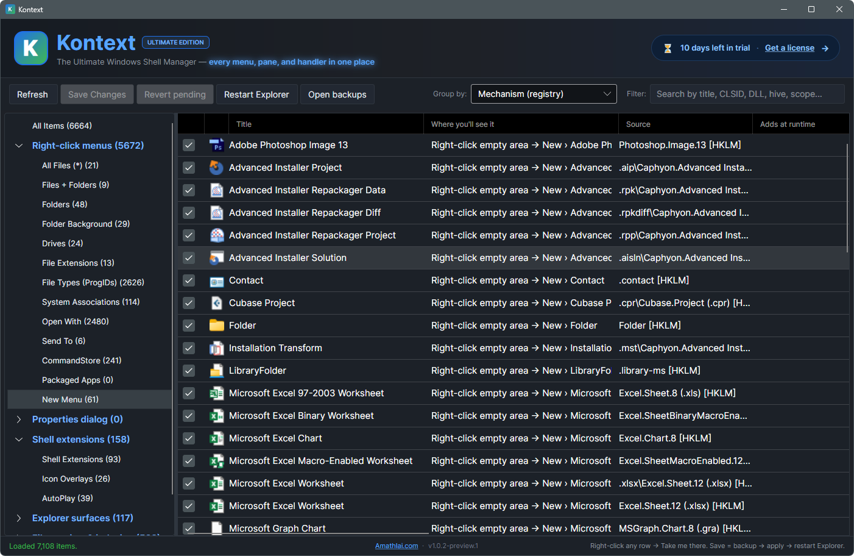
Task: Click the Excel Worksheet icon with .xlsx\Excel.Sheet.12 source
Action: pyautogui.click(x=216, y=483)
